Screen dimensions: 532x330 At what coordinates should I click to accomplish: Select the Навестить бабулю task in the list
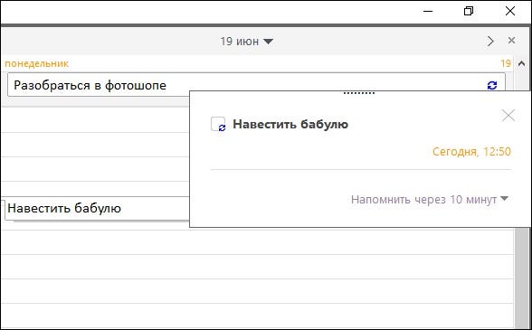(x=97, y=208)
